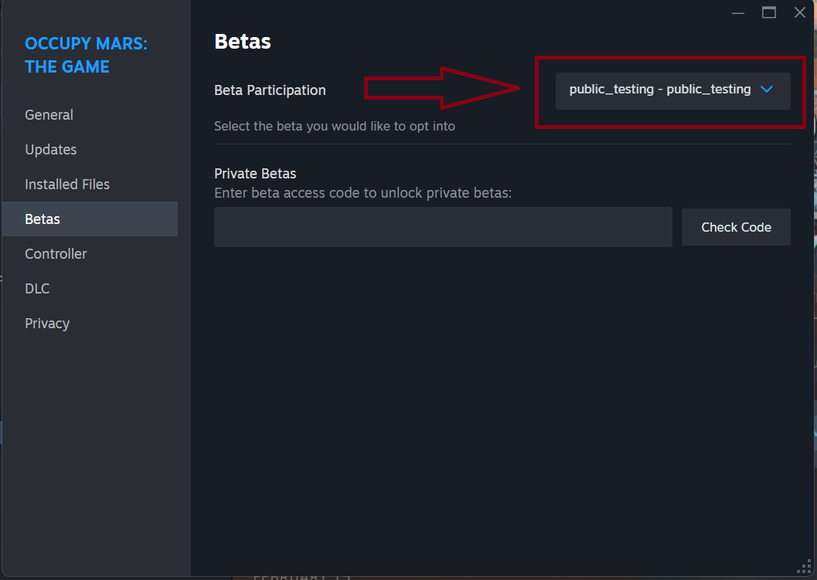Click the blue dropdown chevron arrow

767,90
